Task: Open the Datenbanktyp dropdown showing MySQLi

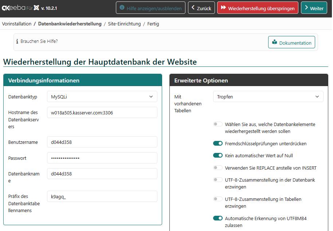Action: pos(101,96)
